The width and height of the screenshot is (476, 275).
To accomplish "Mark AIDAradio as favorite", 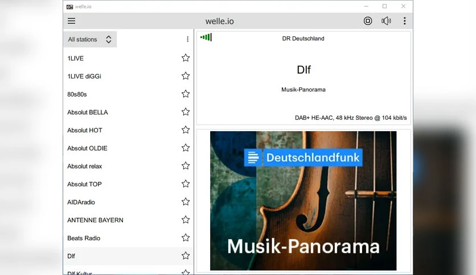I will pos(186,202).
